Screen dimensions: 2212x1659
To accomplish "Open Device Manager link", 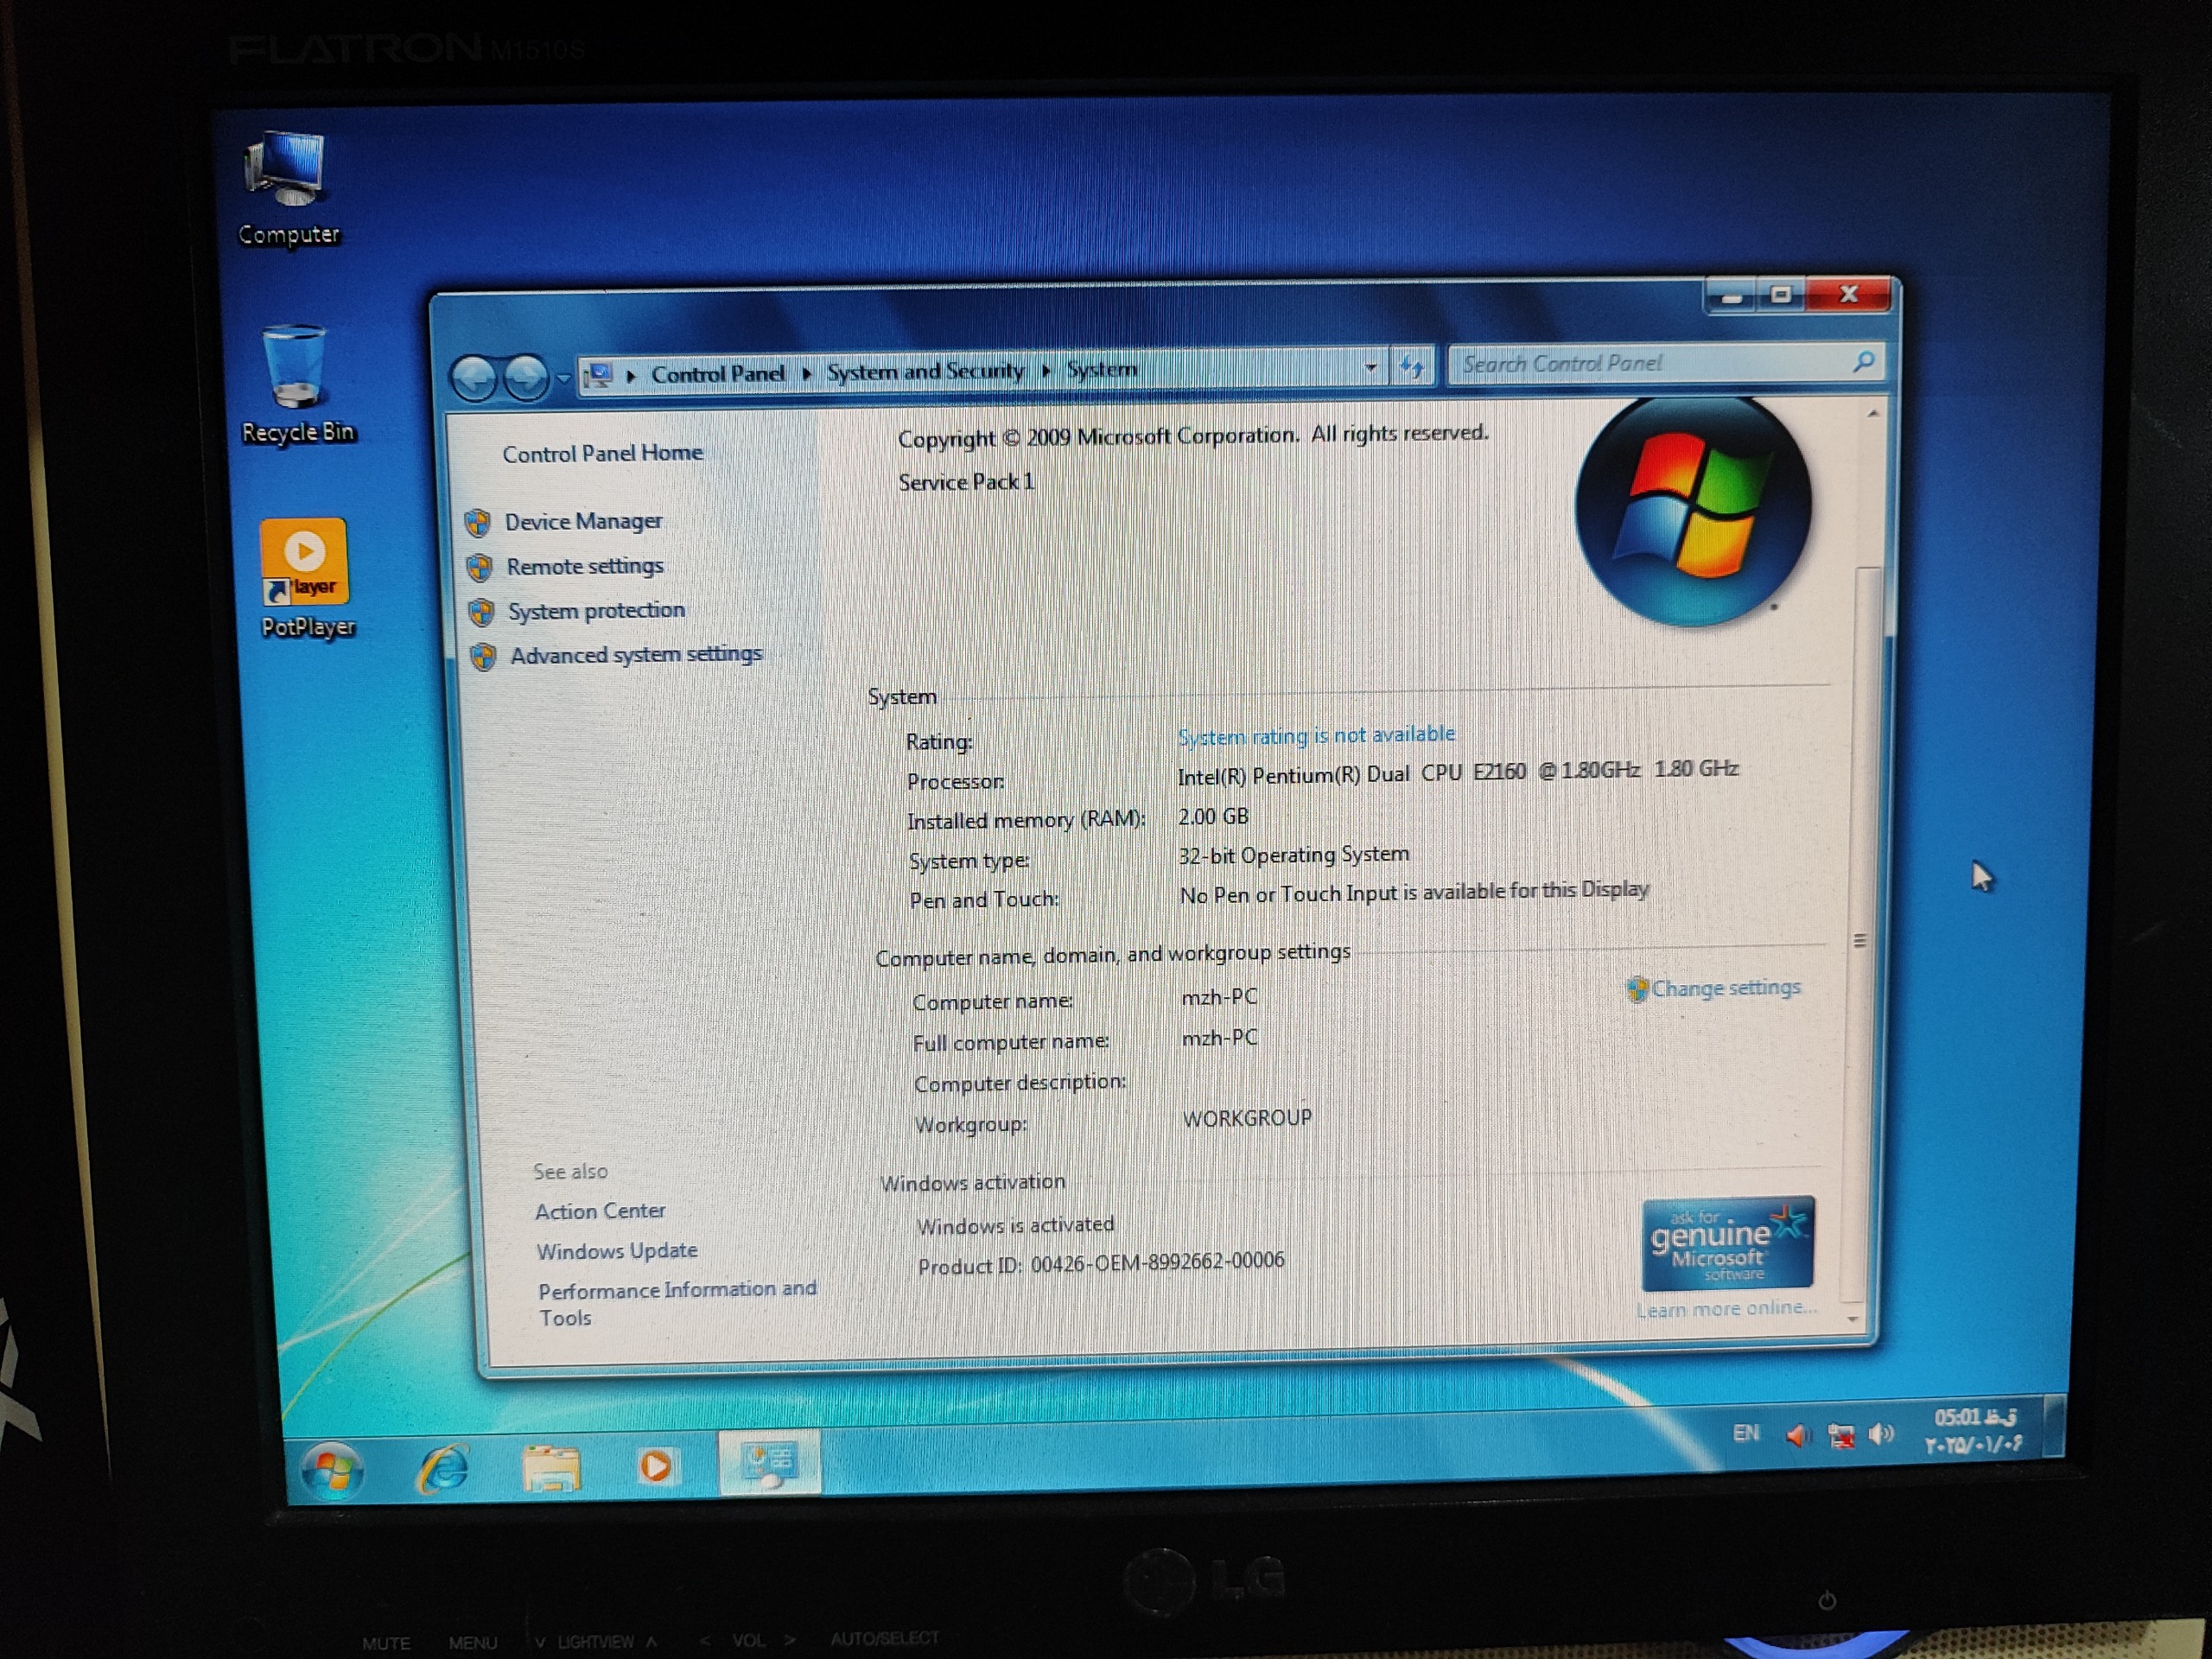I will click(x=583, y=521).
